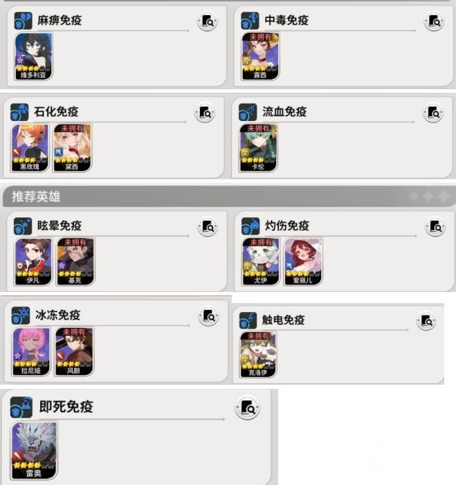Image resolution: width=456 pixels, height=485 pixels.
Task: Choose the 黑玫瑰 hero card
Action: (x=30, y=148)
